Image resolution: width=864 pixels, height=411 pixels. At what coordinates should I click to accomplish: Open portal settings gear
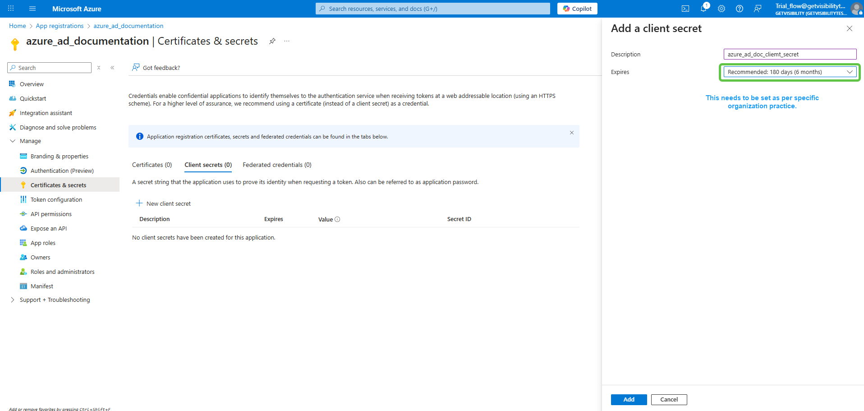(721, 9)
